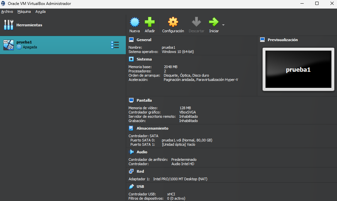The width and height of the screenshot is (337, 201).
Task: Click the Pantalla display icon
Action: (131, 100)
